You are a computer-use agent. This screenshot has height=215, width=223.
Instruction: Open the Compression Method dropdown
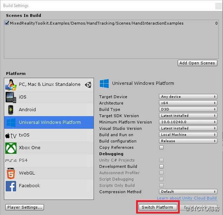click(188, 191)
